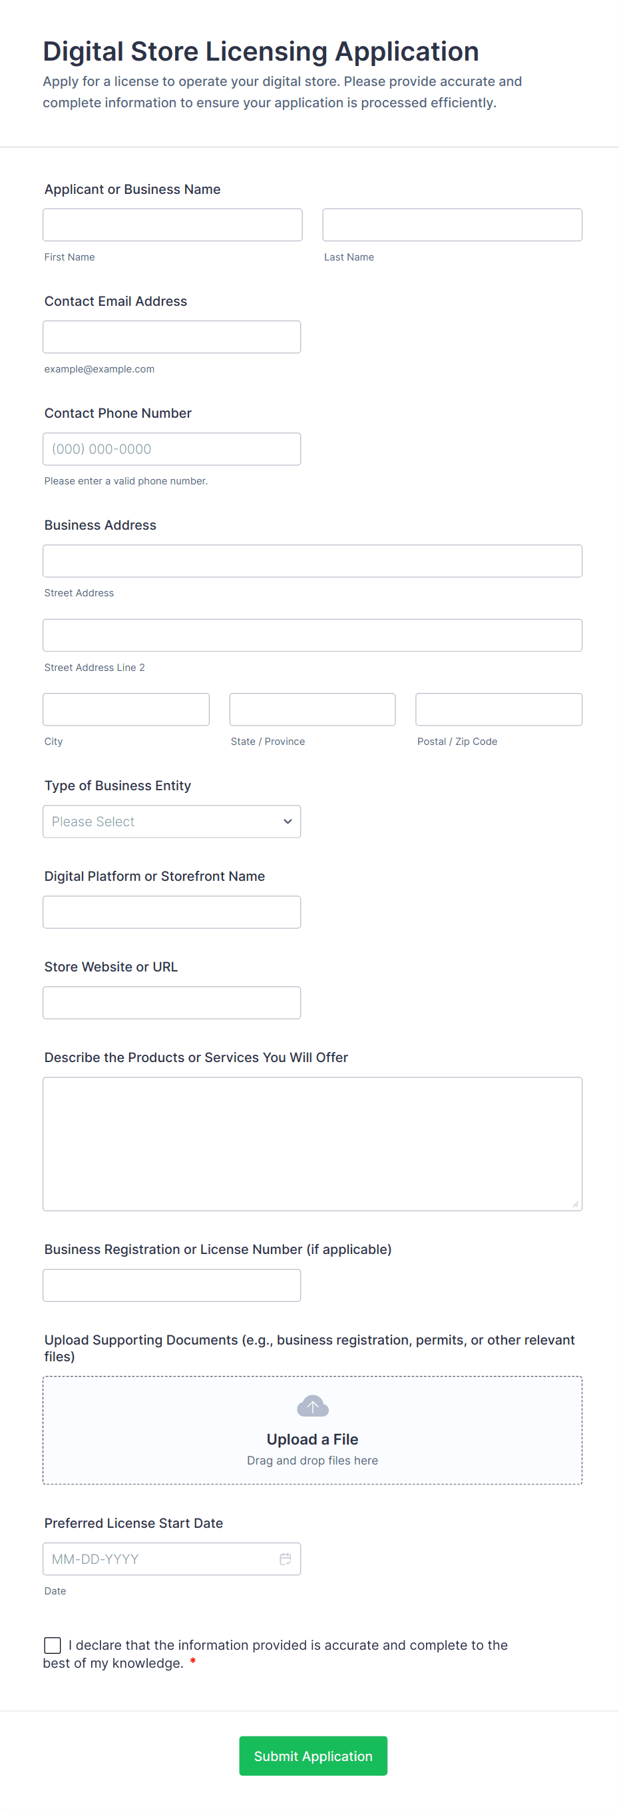The width and height of the screenshot is (619, 1809).
Task: Focus the Digital Platform or Storefront Name field
Action: pos(172,911)
